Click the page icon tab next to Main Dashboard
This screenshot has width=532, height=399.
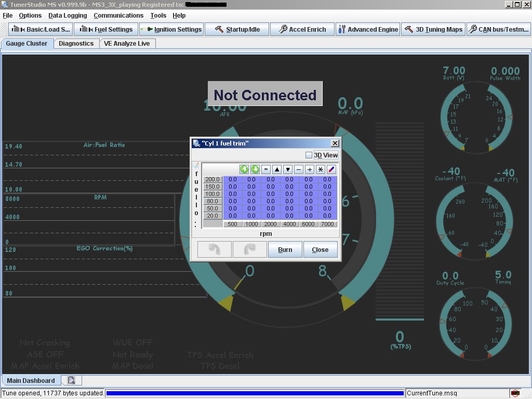click(x=72, y=380)
